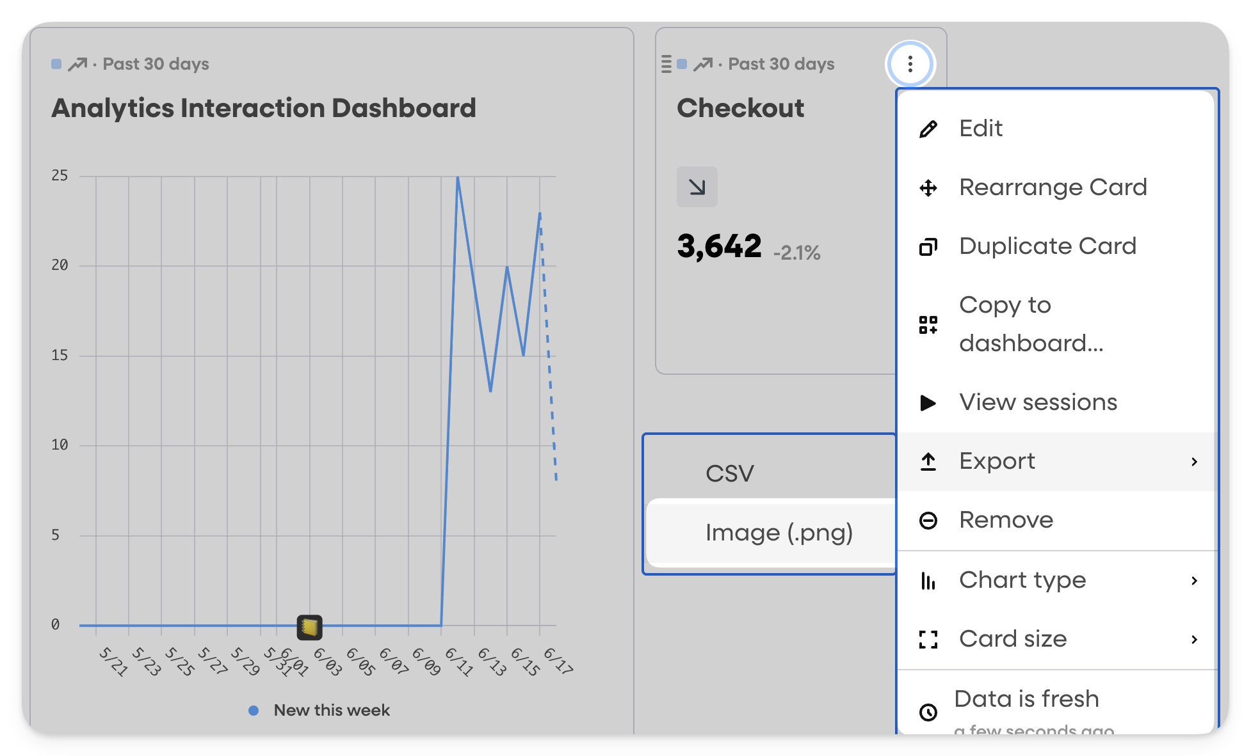This screenshot has height=756, width=1251.
Task: Click the upload icon next to Export
Action: tap(928, 461)
